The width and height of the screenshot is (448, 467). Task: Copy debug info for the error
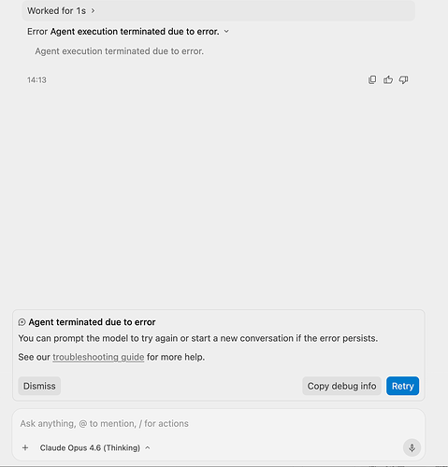(x=341, y=386)
